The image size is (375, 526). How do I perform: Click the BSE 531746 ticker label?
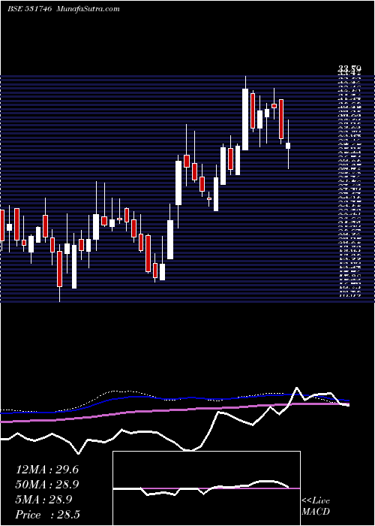pos(29,9)
